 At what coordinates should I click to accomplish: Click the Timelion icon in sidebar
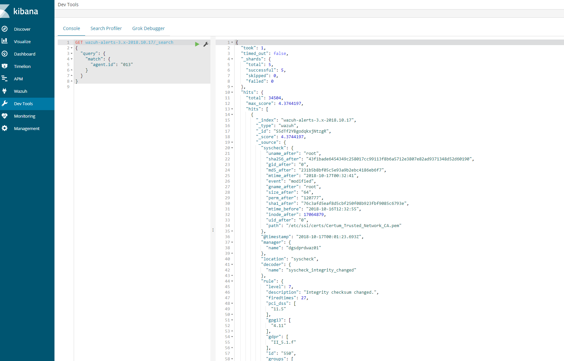(x=5, y=66)
